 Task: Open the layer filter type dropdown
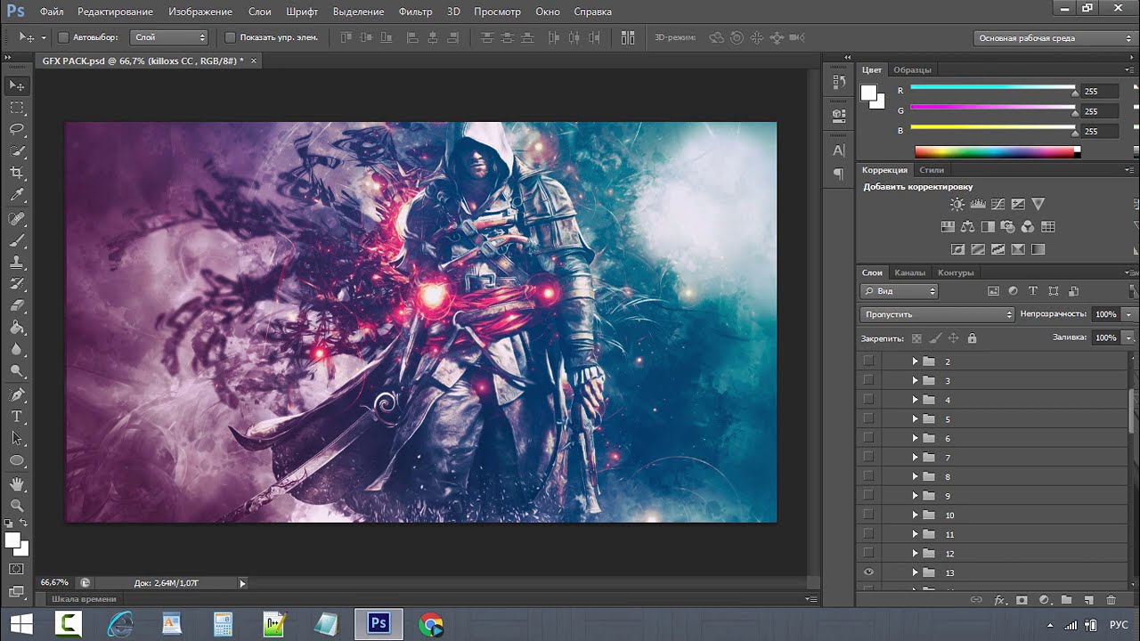point(900,291)
